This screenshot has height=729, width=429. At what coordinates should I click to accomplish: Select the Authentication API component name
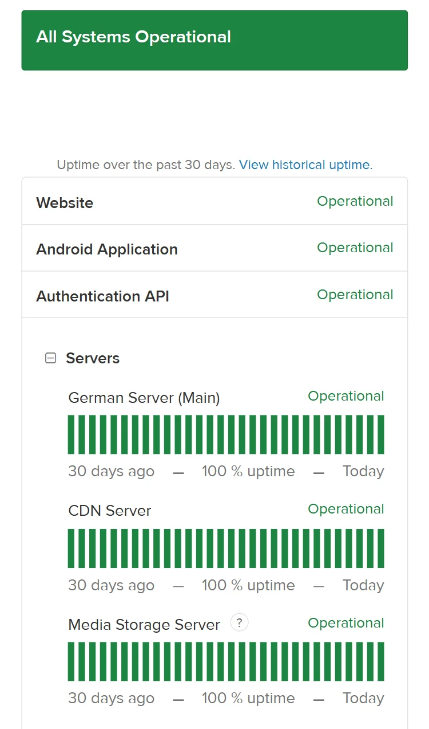click(103, 296)
